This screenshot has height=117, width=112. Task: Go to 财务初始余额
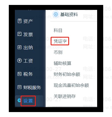pos(67,74)
